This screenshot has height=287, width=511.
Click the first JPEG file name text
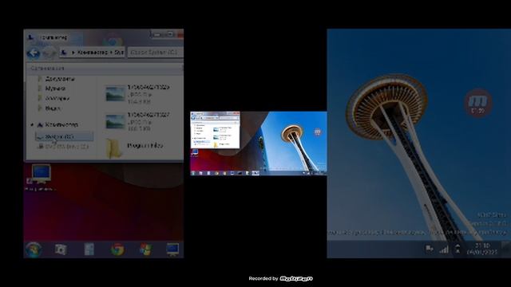tap(149, 87)
